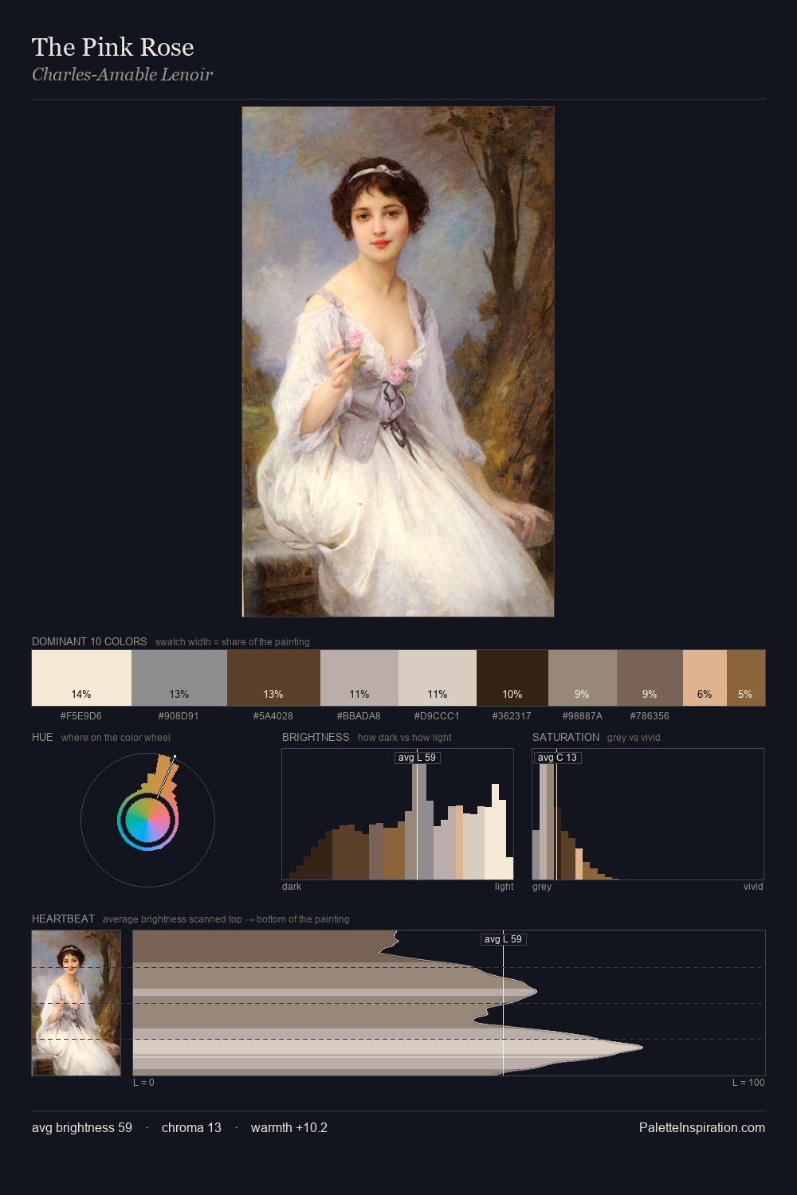Click 'how dark vs how light' caption
The width and height of the screenshot is (797, 1195).
405,738
